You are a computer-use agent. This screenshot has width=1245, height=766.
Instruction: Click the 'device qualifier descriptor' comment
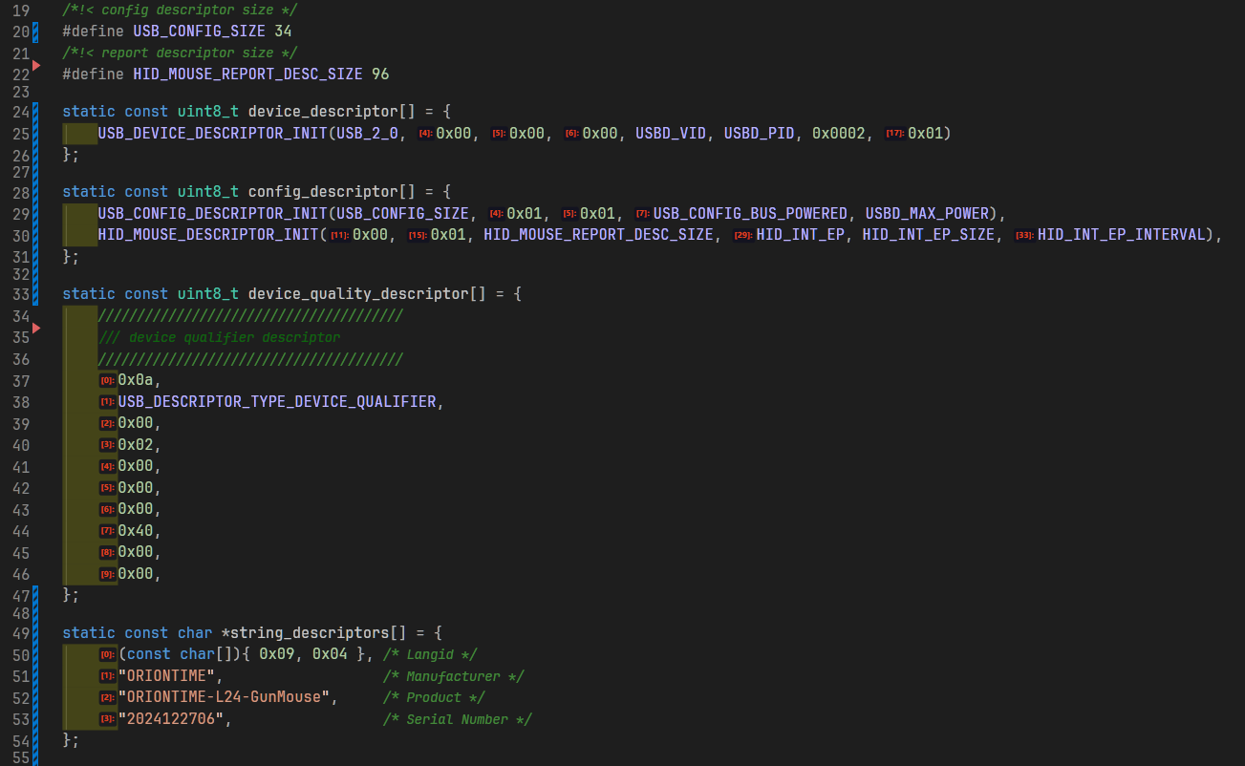click(219, 337)
